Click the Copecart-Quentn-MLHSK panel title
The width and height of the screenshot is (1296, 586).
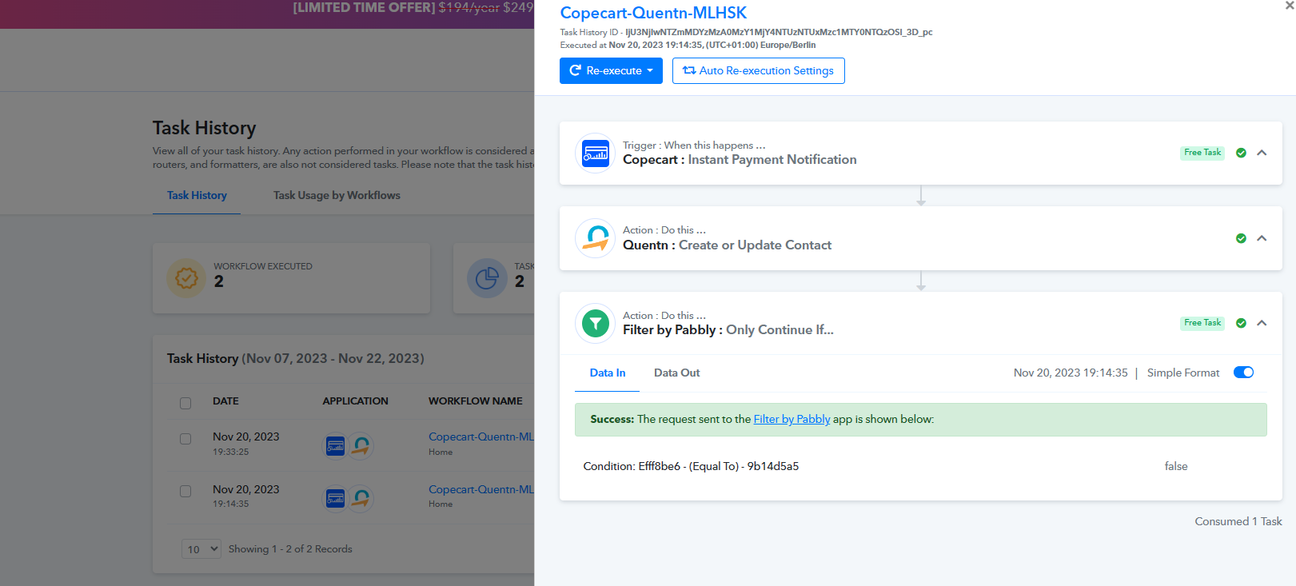[x=653, y=13]
